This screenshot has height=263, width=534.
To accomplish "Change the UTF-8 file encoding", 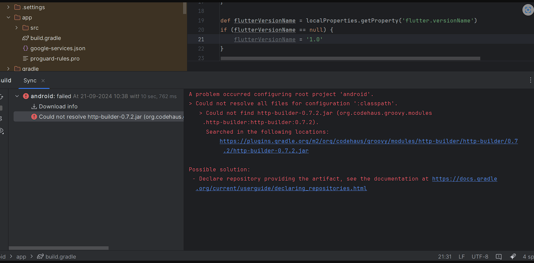I will point(480,257).
